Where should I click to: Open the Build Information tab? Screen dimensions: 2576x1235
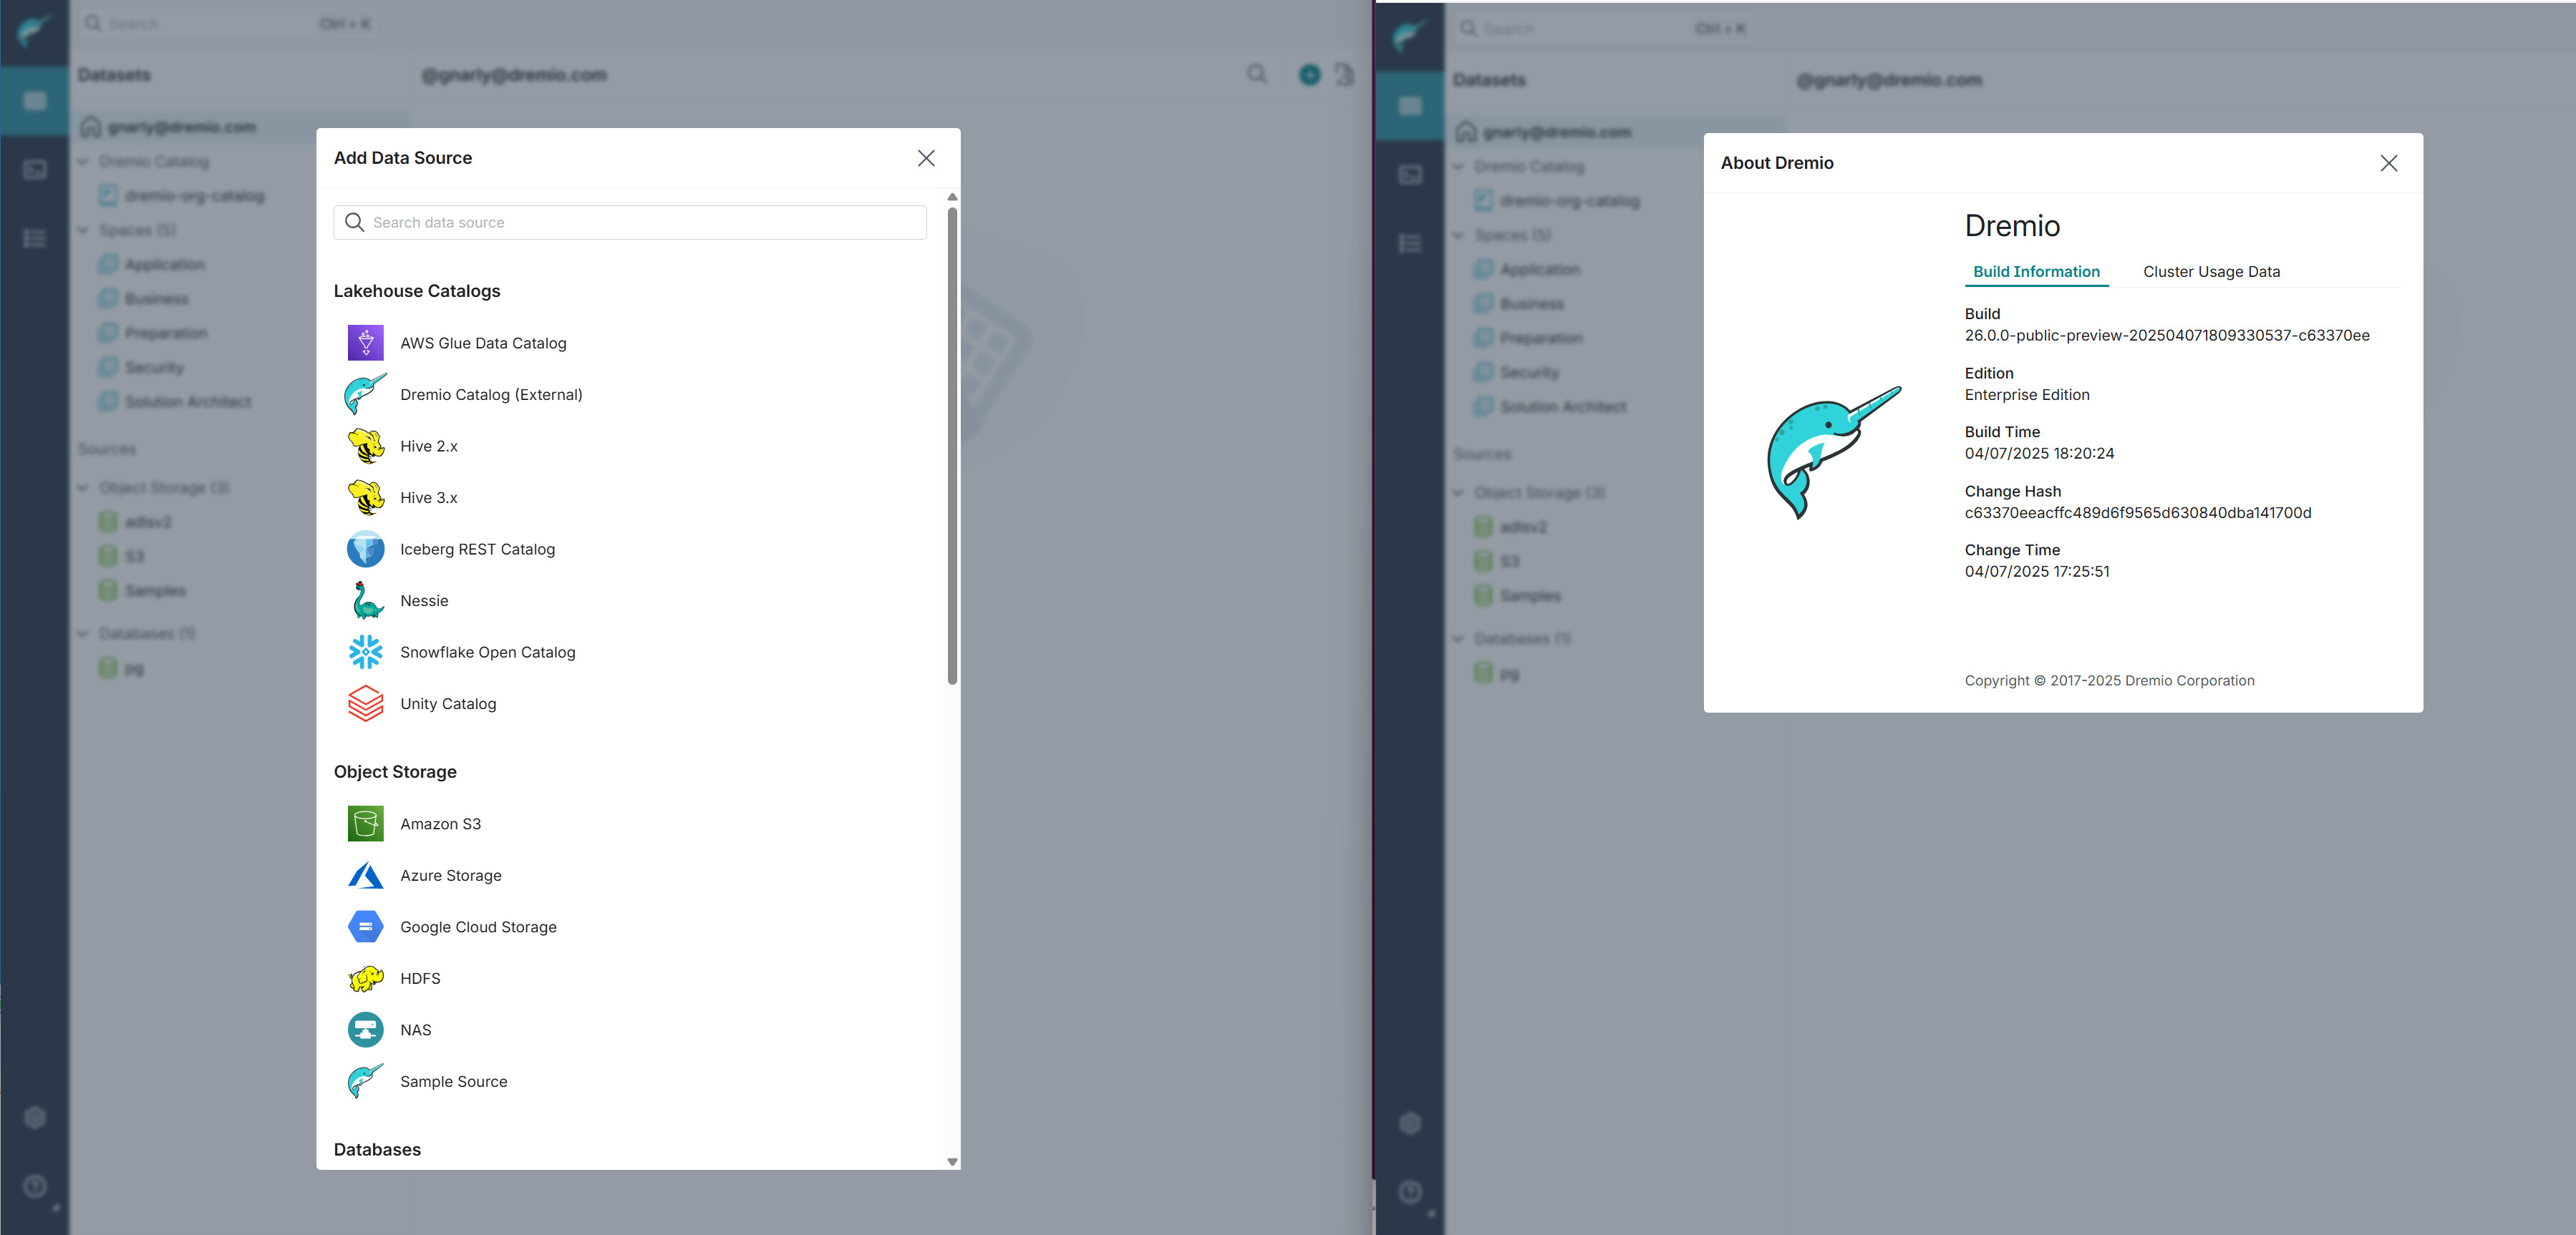(2035, 272)
